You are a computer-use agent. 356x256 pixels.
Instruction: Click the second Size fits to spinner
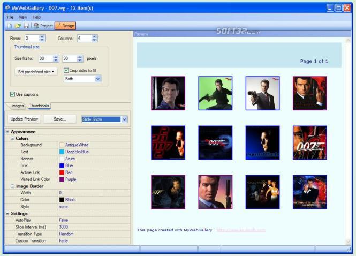coord(80,58)
